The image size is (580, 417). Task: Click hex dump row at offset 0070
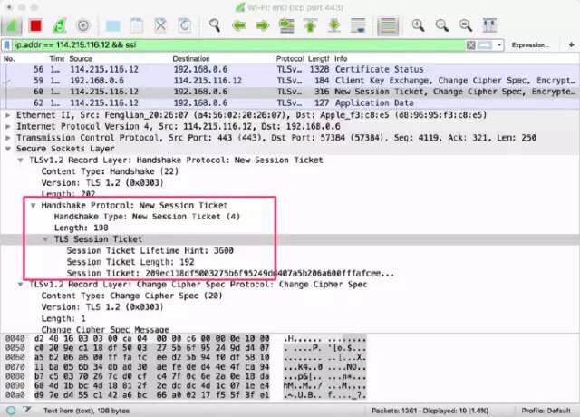[x=185, y=366]
